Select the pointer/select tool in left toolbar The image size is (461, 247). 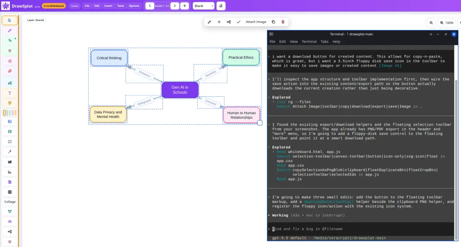pos(10,21)
